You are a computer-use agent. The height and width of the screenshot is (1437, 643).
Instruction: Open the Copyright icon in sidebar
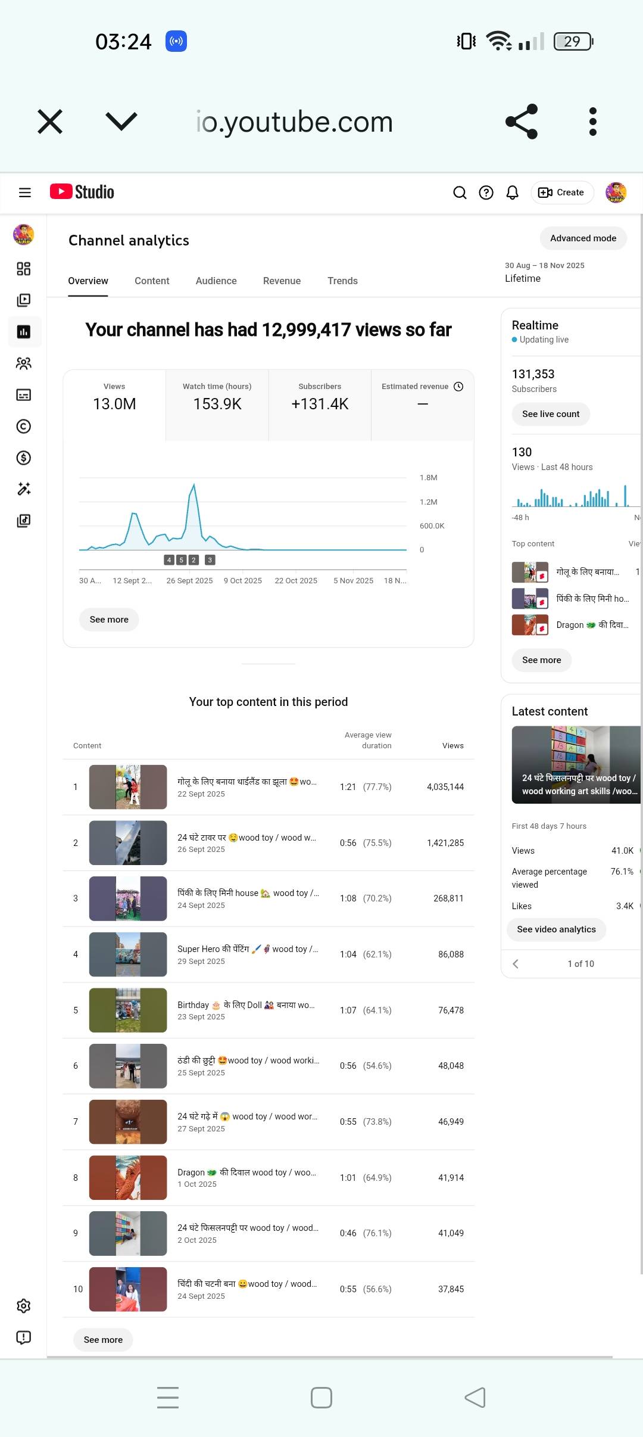[24, 427]
